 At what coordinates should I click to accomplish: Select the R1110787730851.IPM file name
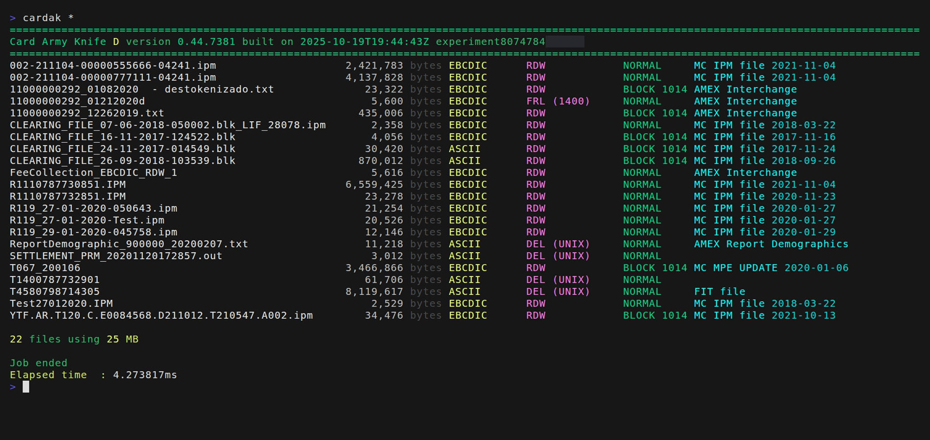coord(68,184)
